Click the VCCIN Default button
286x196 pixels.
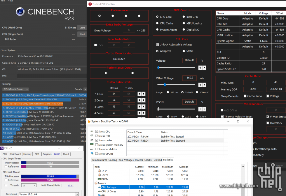pyautogui.click(x=189, y=102)
